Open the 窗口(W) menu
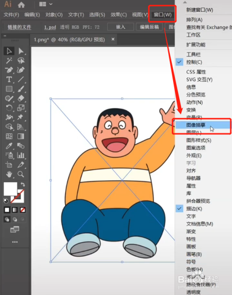This screenshot has width=232, height=295. tap(162, 15)
